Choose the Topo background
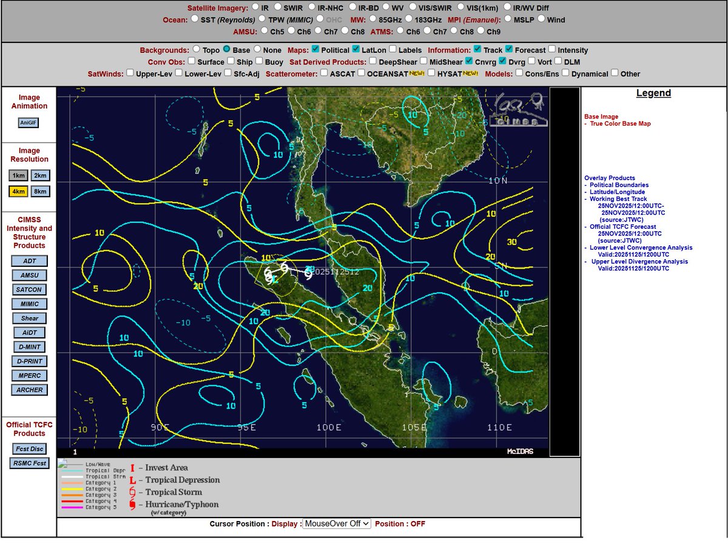The height and width of the screenshot is (546, 728). [195, 49]
